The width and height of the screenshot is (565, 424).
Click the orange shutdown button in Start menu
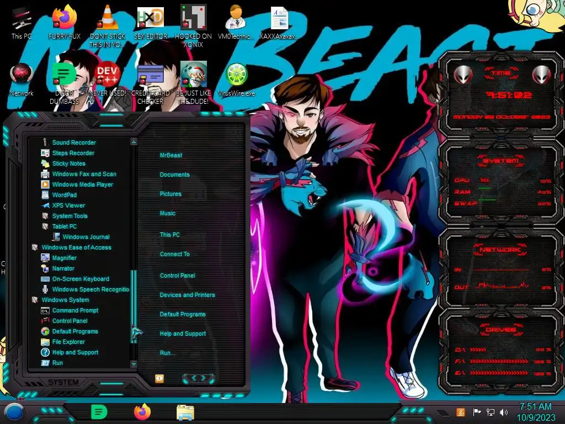tap(159, 378)
